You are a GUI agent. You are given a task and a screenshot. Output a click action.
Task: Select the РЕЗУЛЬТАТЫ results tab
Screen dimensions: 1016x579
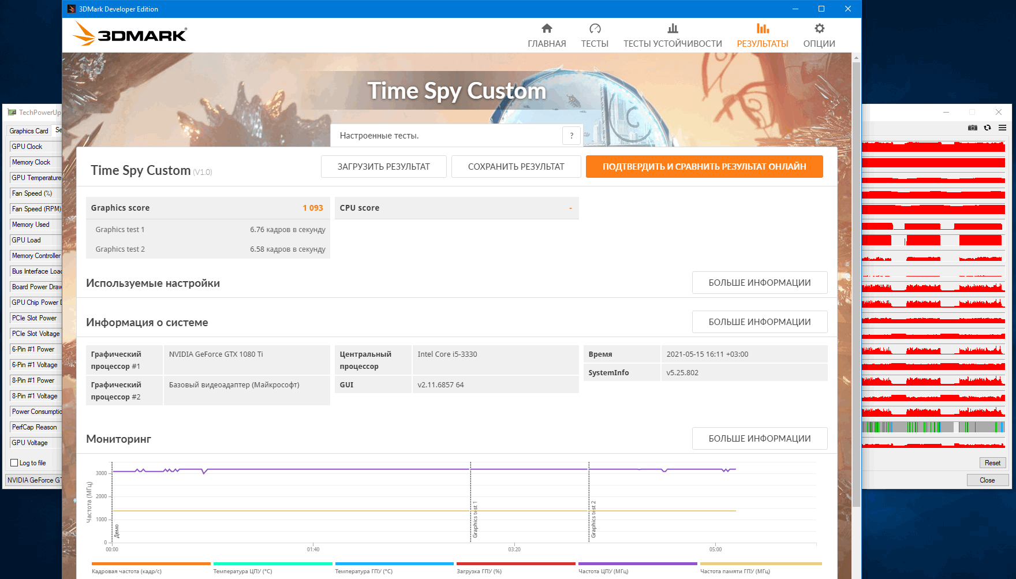click(x=763, y=36)
